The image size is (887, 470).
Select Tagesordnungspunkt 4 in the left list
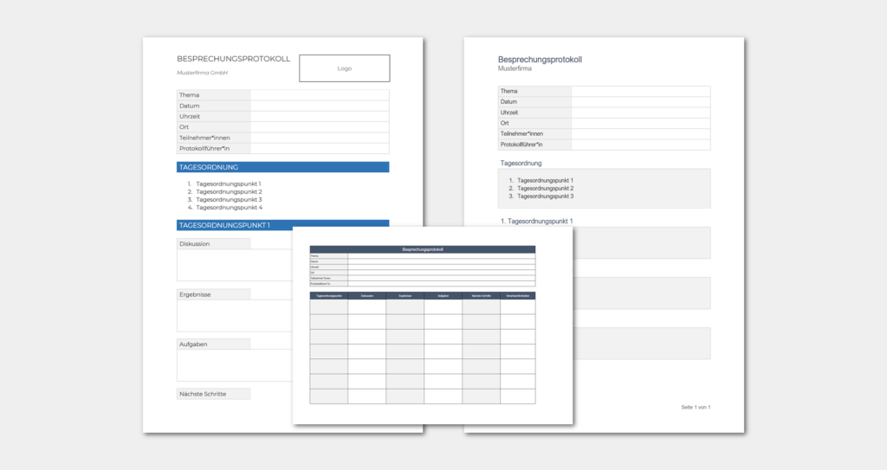tap(229, 208)
